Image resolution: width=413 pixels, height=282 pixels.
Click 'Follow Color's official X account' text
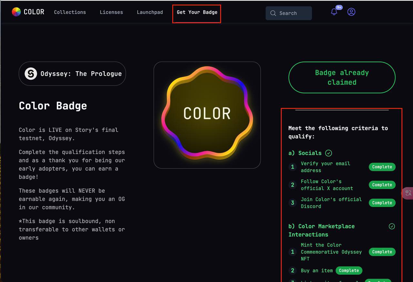tap(327, 185)
